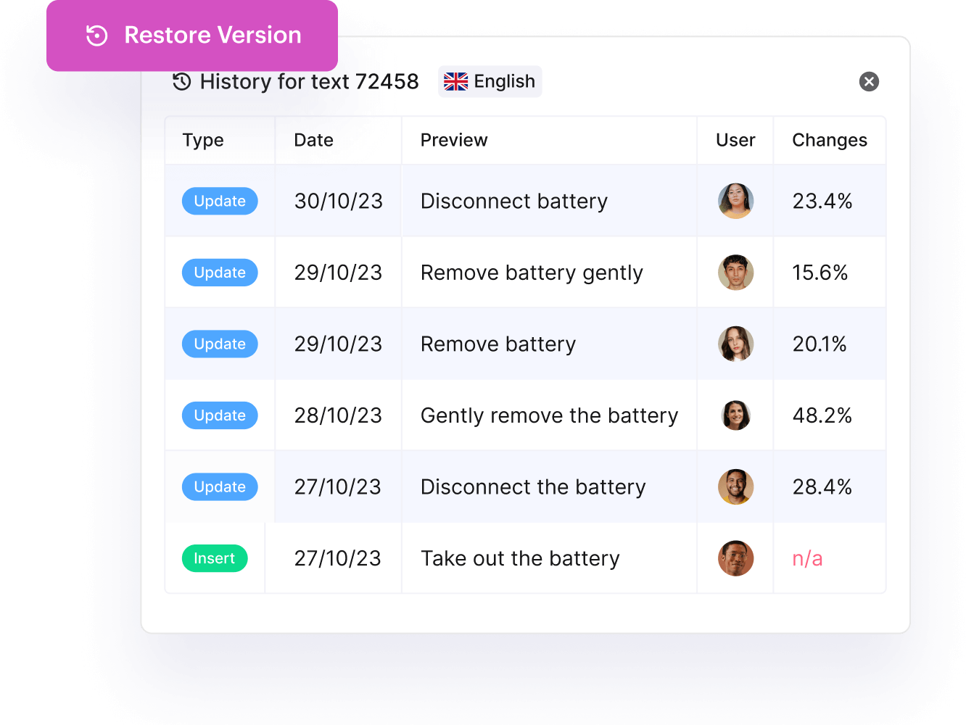Click the 28/10/23 date cell
This screenshot has width=966, height=725.
[x=338, y=415]
